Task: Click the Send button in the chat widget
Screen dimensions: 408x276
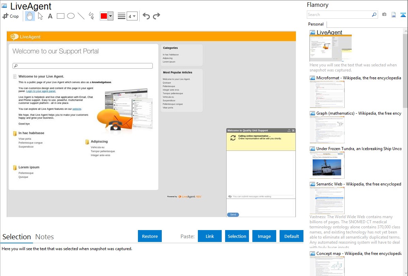Action: pyautogui.click(x=233, y=215)
